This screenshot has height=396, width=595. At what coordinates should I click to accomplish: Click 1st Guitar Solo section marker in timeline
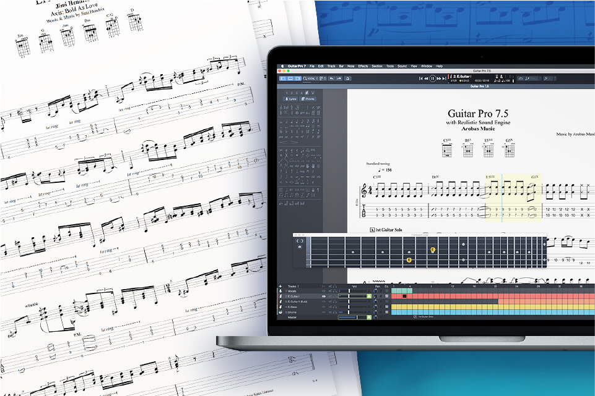425,316
